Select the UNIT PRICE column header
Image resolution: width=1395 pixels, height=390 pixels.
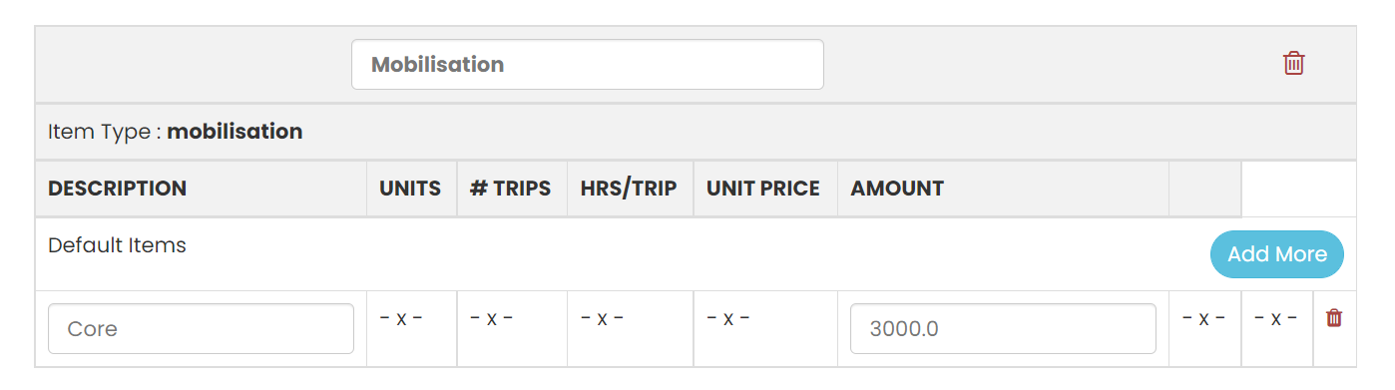point(763,189)
